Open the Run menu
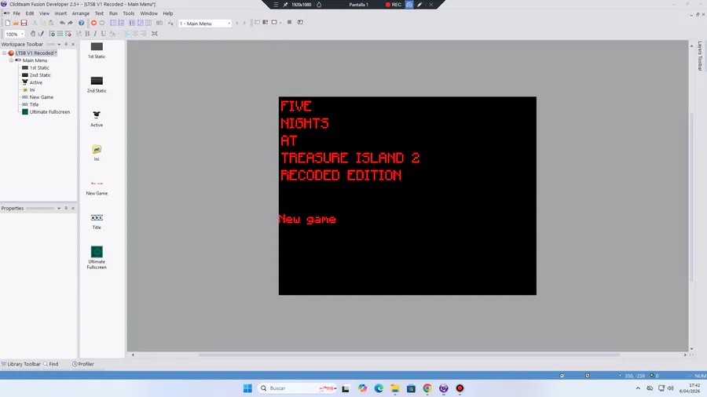Viewport: 707px width, 397px height. 113,13
